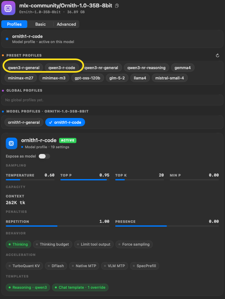The image size is (225, 299).
Task: Click the purple chip model icon
Action: 8,8
